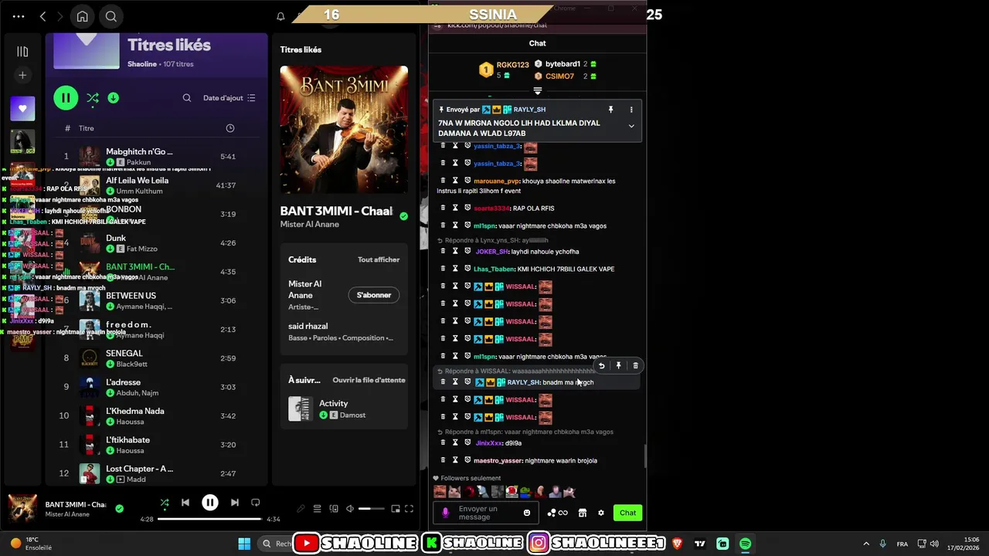This screenshot has height=556, width=989.
Task: Toggle the green liked checkmark beside BANT 3MIMI title
Action: (403, 217)
